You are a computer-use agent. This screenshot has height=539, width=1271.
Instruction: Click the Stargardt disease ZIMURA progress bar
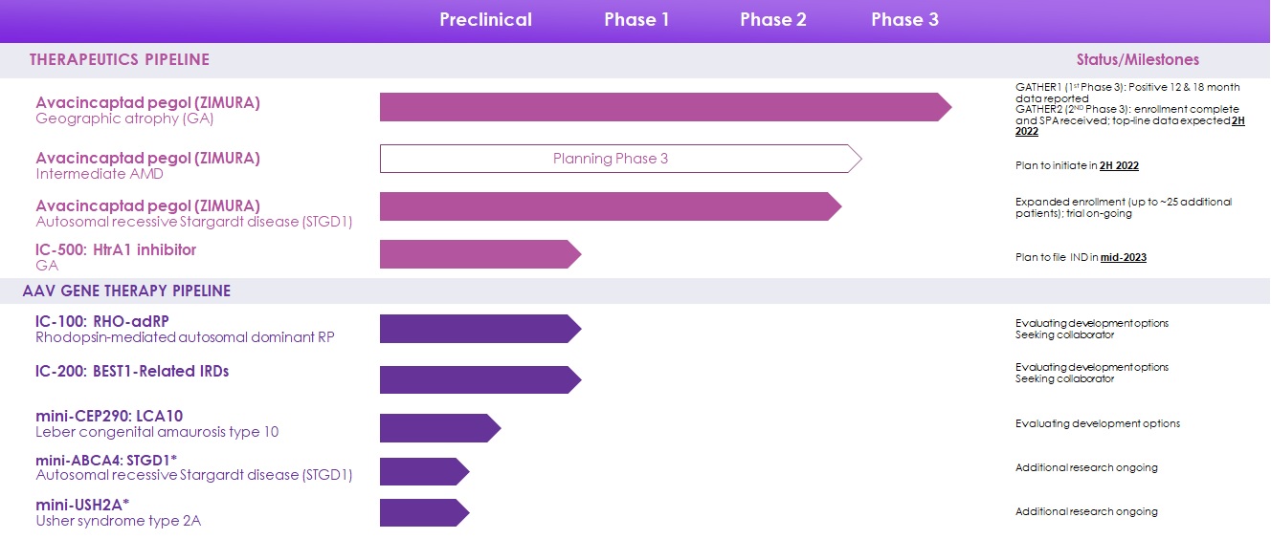point(608,206)
